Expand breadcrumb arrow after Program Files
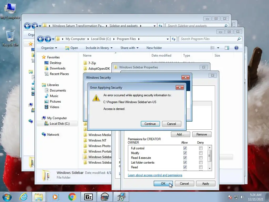The width and height of the screenshot is (269, 202). (139, 39)
